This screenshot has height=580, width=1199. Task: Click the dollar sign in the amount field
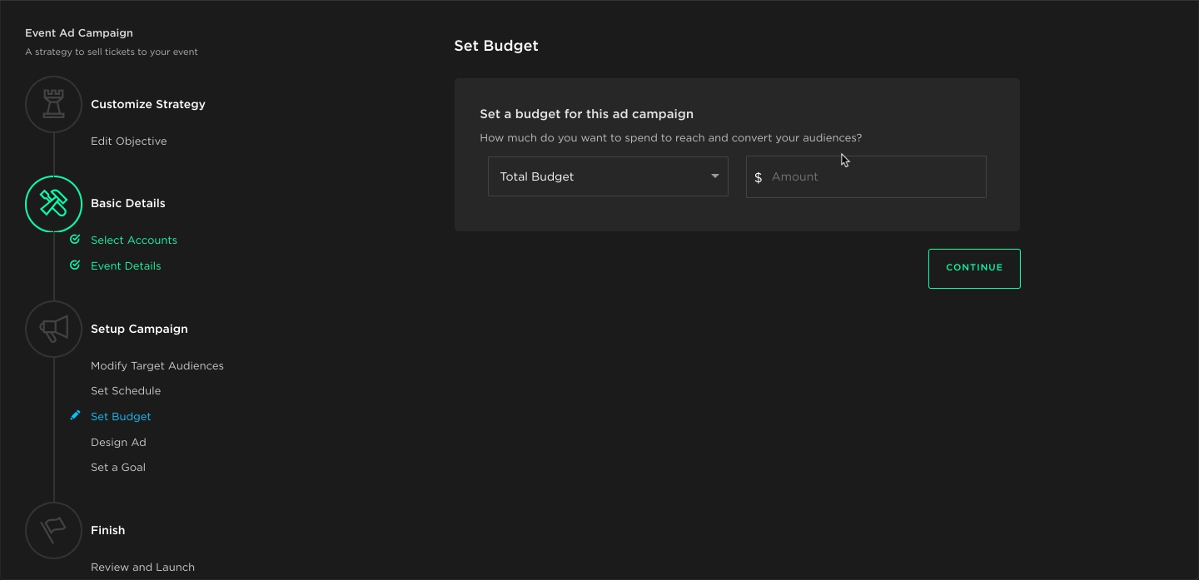758,177
